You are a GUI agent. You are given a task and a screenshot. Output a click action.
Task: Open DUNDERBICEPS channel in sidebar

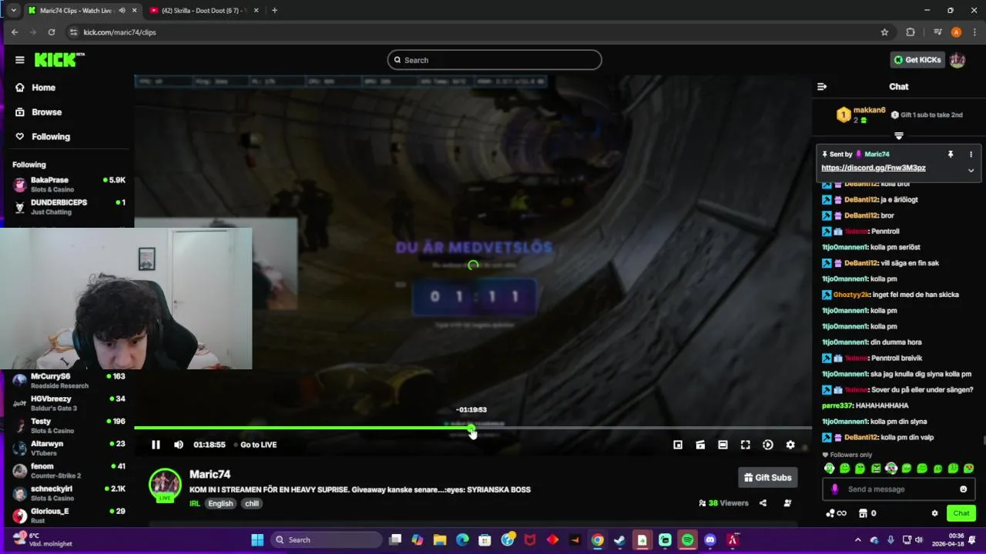[x=69, y=206]
